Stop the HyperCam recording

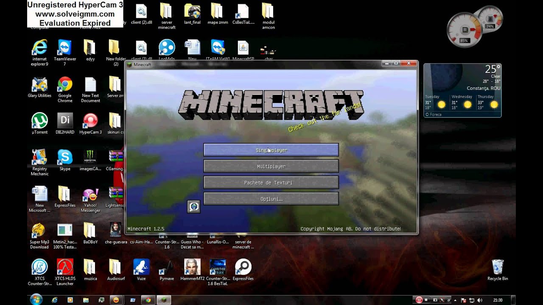[x=426, y=300]
